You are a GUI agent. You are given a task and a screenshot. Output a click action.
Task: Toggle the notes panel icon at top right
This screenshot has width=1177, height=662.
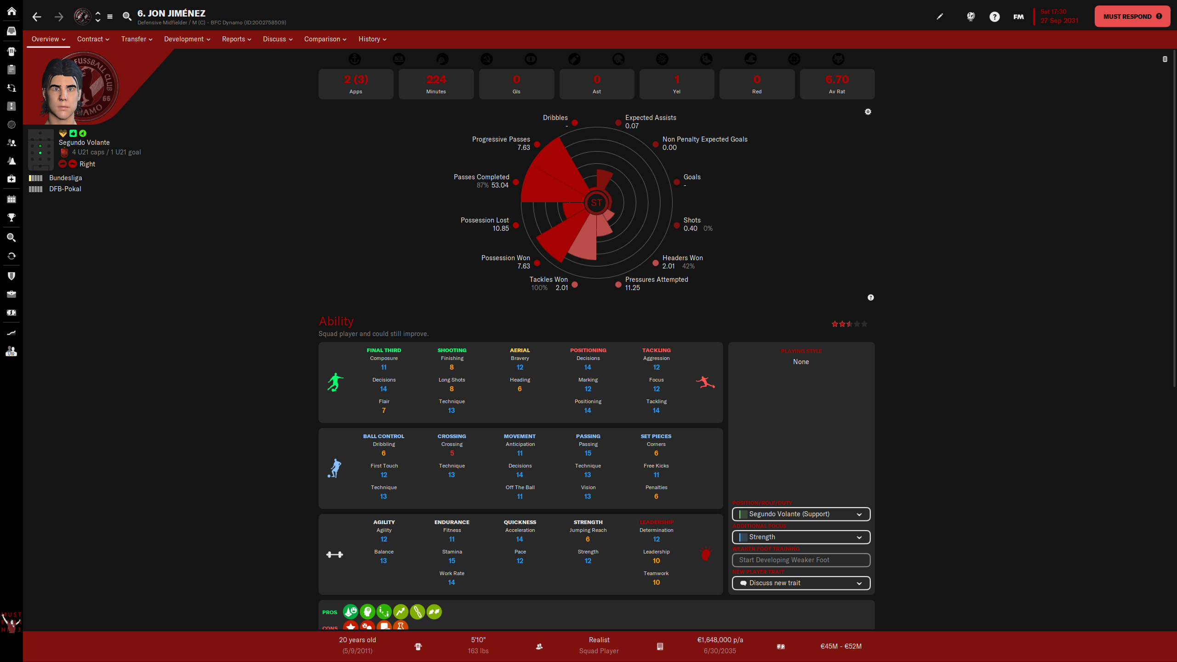1165,59
